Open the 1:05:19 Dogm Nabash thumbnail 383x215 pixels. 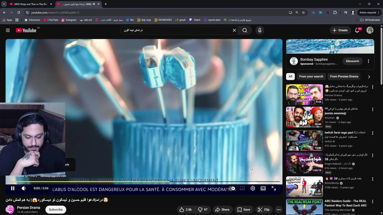point(304,163)
